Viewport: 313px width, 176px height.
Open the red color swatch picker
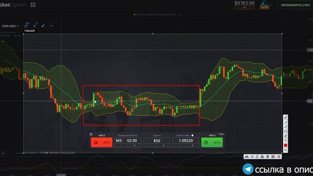tap(286, 145)
